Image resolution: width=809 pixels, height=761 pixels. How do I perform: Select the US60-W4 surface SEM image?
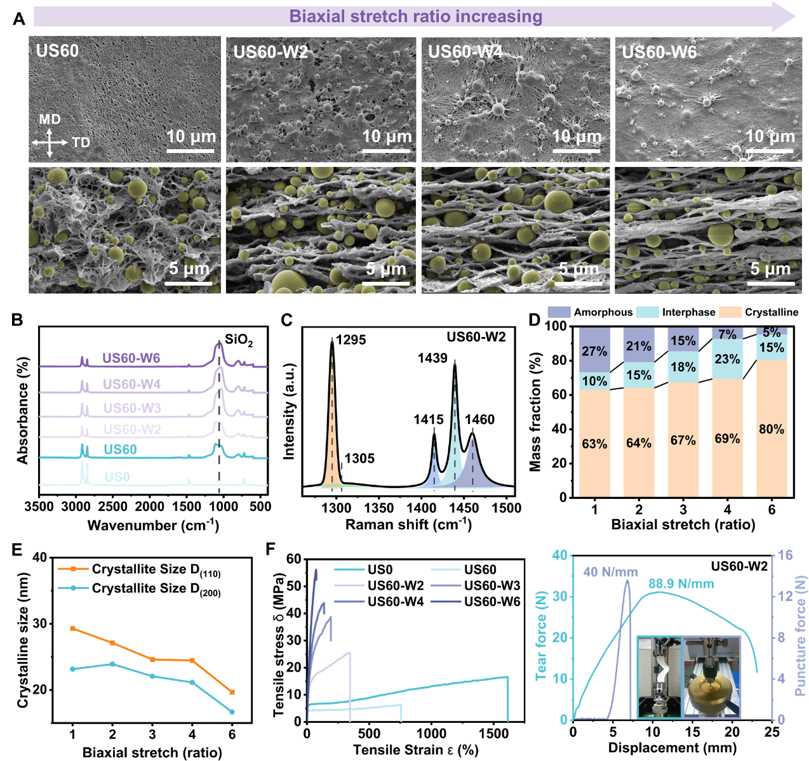[516, 99]
